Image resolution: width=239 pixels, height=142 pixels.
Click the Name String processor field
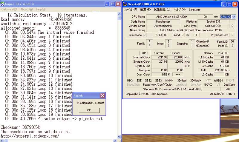tap(191, 30)
